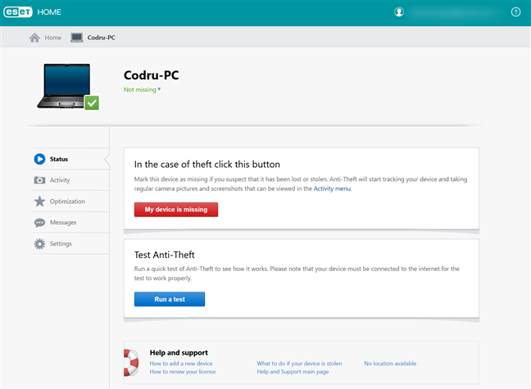Click the Home house icon in the breadcrumb
Viewport: 531px width, 389px height.
[x=34, y=38]
